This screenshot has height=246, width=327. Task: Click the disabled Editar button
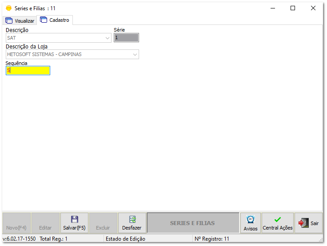tap(45, 223)
